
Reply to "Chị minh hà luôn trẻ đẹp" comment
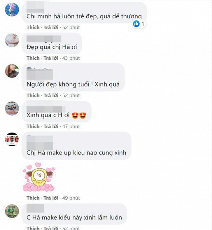coord(51,27)
